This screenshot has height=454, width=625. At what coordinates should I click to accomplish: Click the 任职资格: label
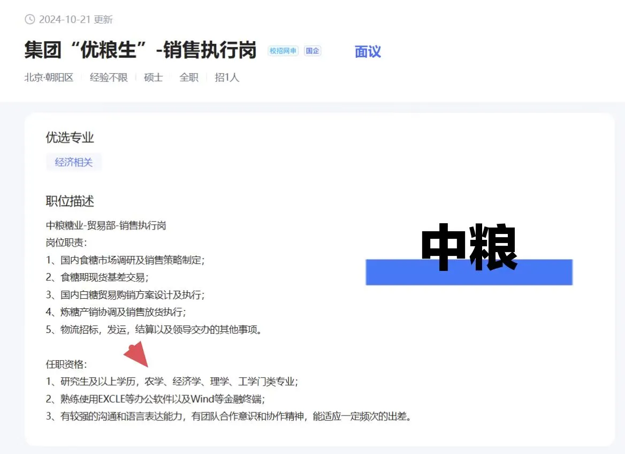click(66, 364)
